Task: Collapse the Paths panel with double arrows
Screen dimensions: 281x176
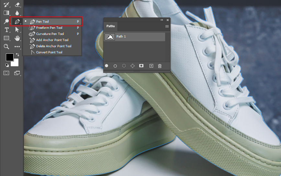Action: [162, 20]
